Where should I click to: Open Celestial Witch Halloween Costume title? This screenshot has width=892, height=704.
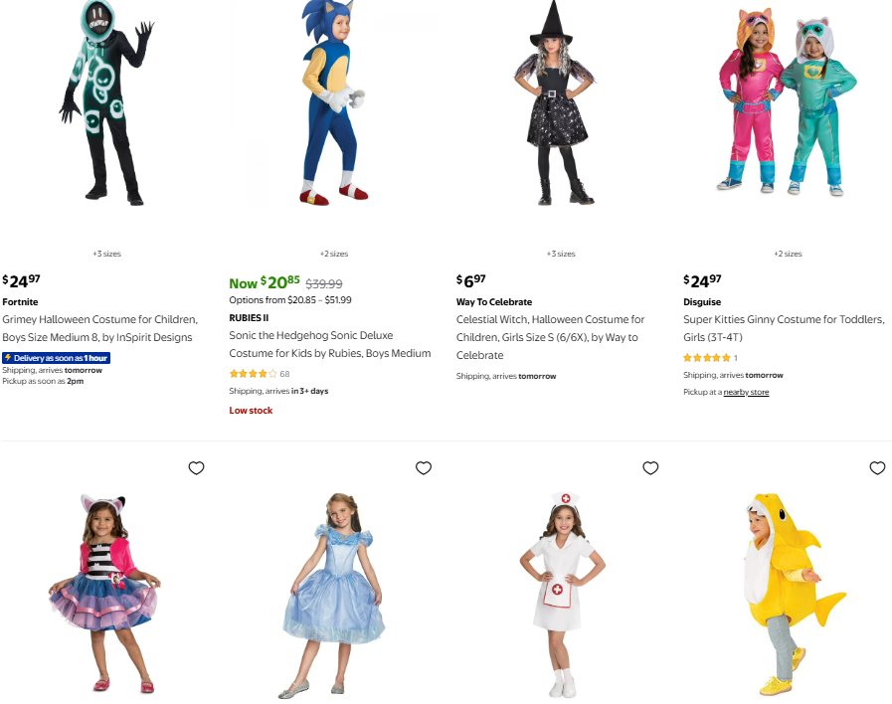pyautogui.click(x=551, y=337)
